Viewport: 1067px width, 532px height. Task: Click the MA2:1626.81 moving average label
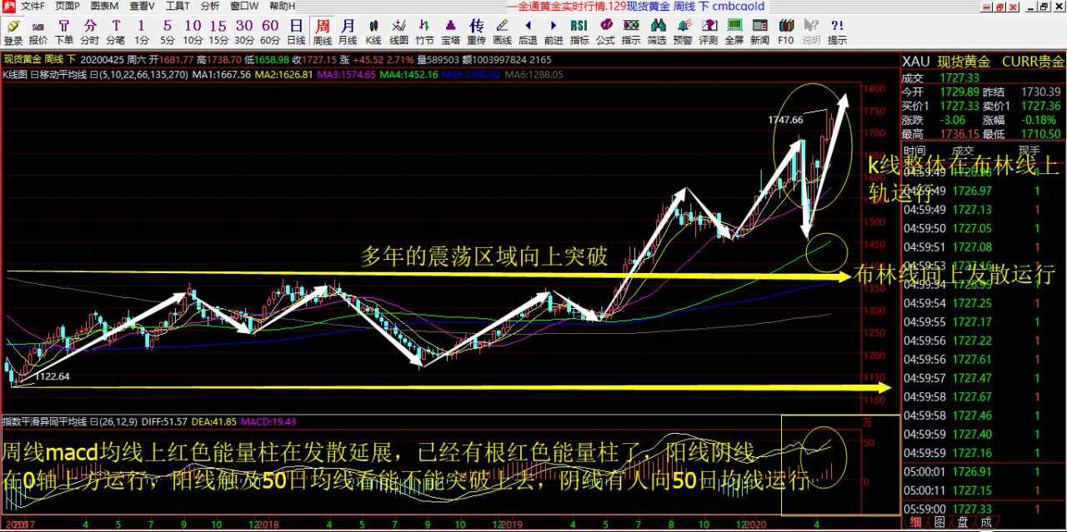[x=284, y=74]
